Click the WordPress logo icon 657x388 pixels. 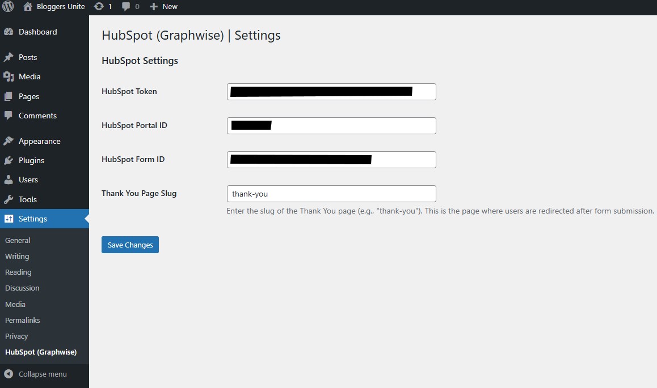(x=8, y=6)
